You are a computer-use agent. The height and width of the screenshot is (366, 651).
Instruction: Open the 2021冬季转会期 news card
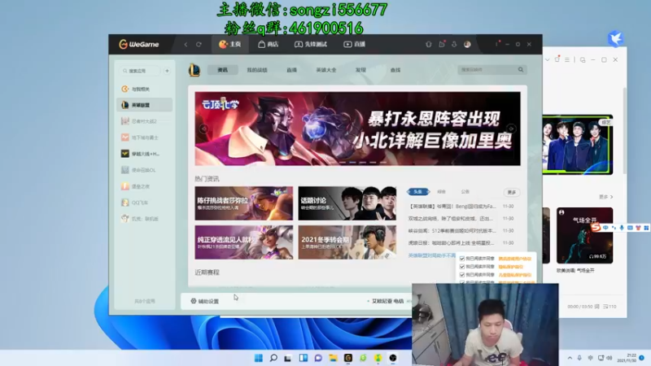pyautogui.click(x=347, y=242)
